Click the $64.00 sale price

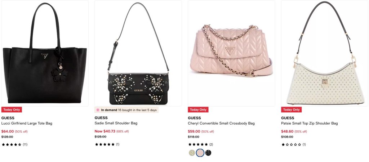(x=8, y=131)
